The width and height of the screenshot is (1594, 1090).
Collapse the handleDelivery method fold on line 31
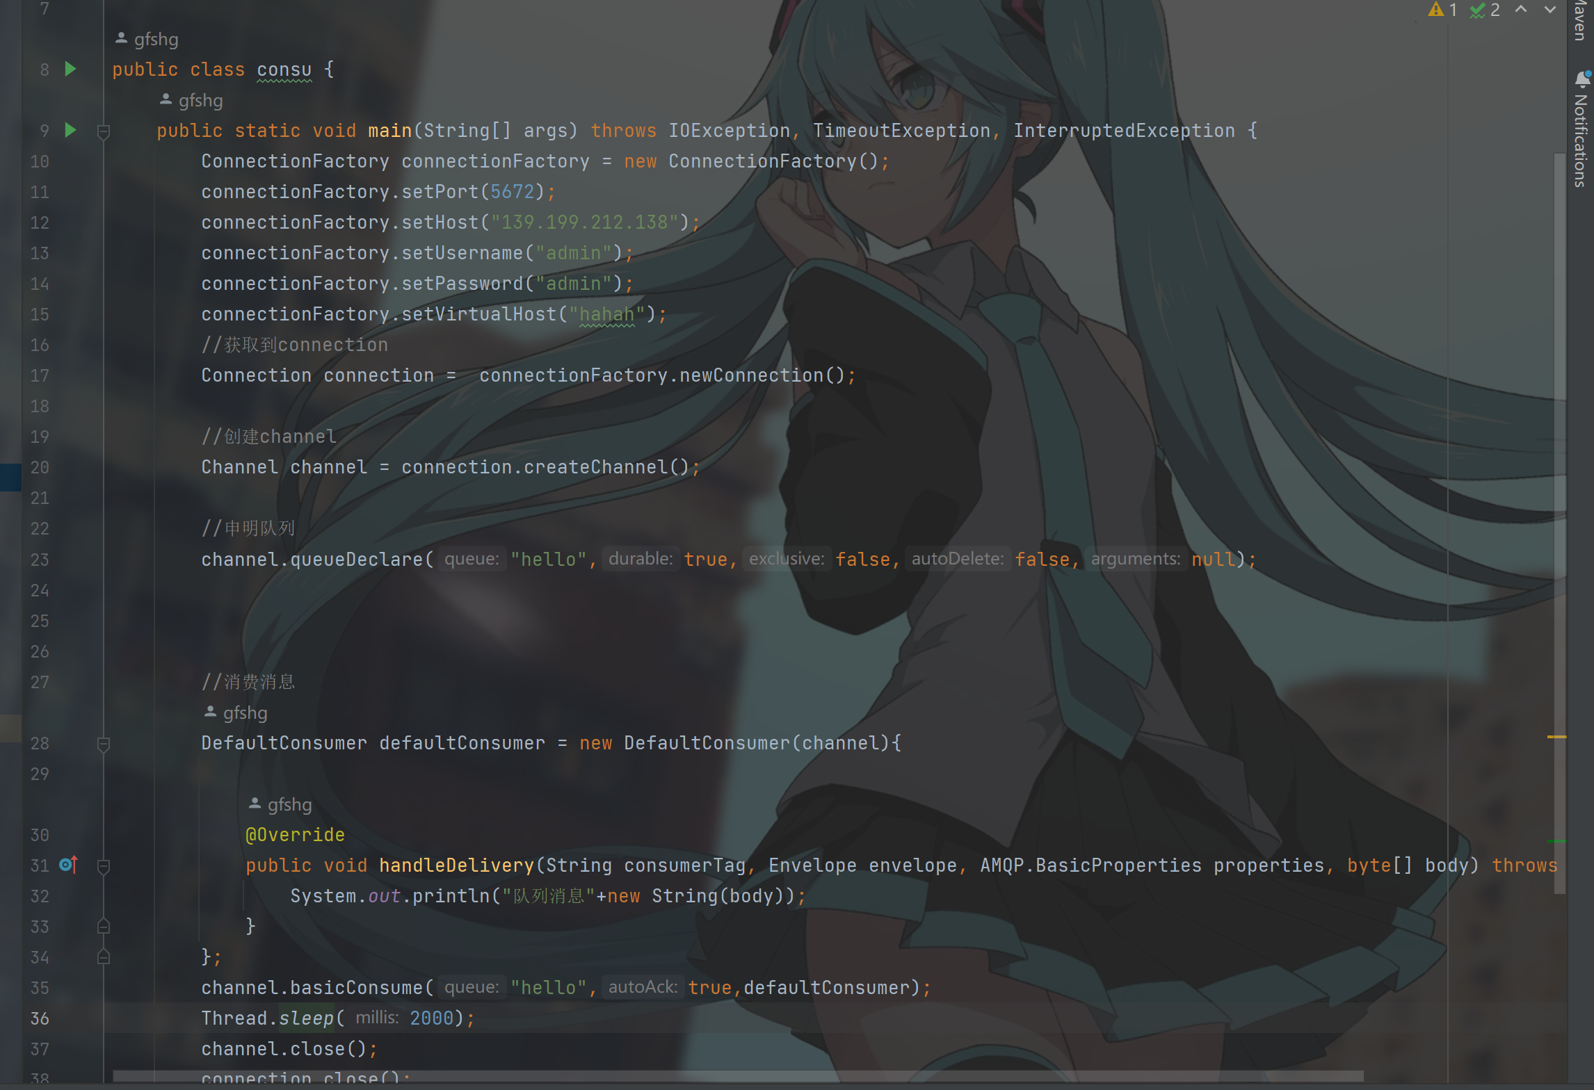click(104, 866)
